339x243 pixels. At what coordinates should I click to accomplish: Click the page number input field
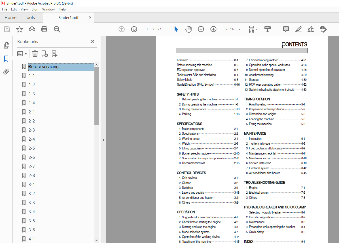click(147, 29)
